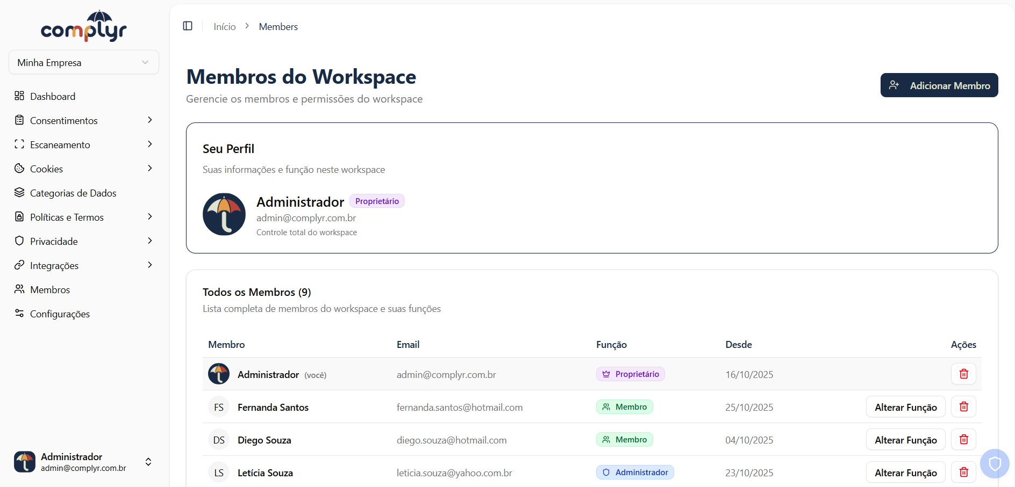Toggle the sidebar with the panel icon
Screen dimensions: 1015x487
tap(188, 25)
